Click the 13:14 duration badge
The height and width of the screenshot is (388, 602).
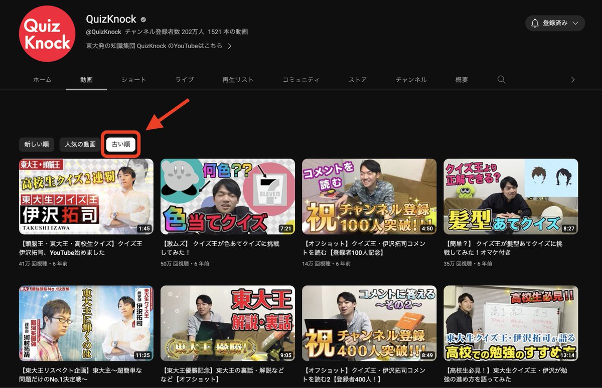tap(567, 355)
